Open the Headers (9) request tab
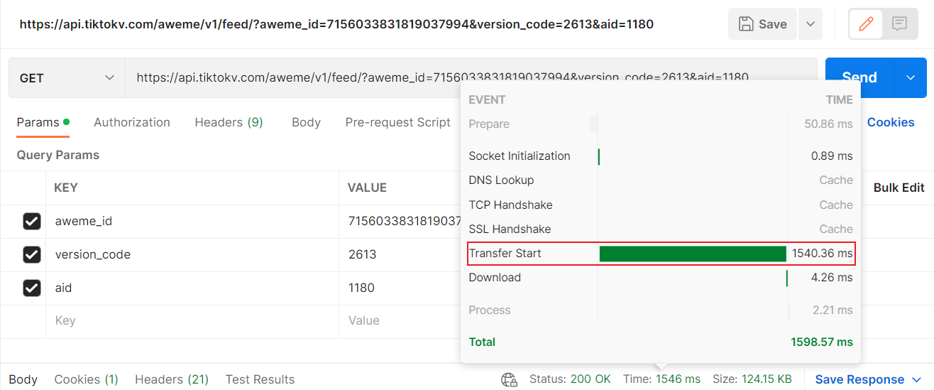The image size is (934, 390). pyautogui.click(x=229, y=122)
